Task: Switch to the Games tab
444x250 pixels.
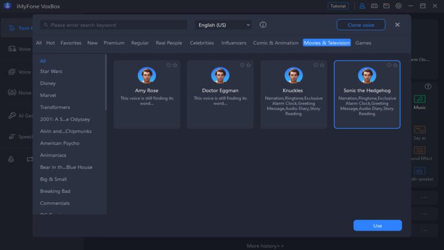Action: (363, 43)
